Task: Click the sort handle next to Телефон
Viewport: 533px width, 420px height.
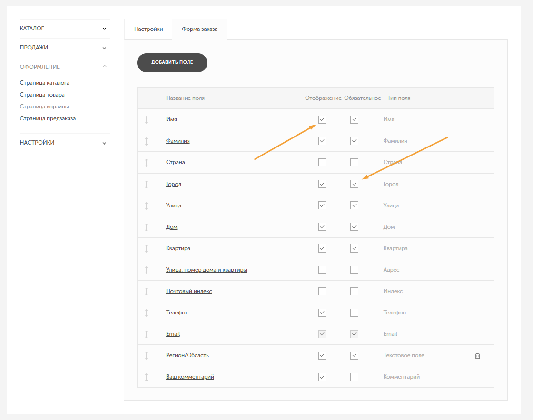Action: (146, 313)
